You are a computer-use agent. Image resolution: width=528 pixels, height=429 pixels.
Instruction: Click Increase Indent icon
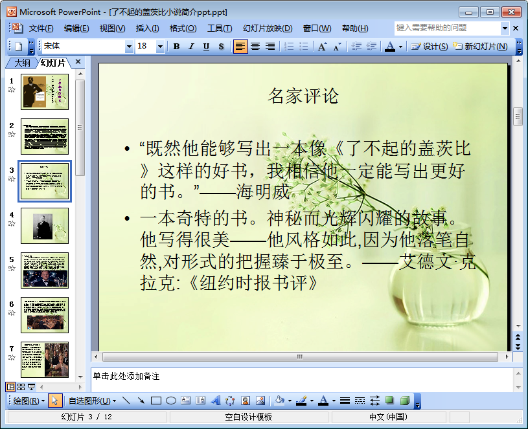371,47
